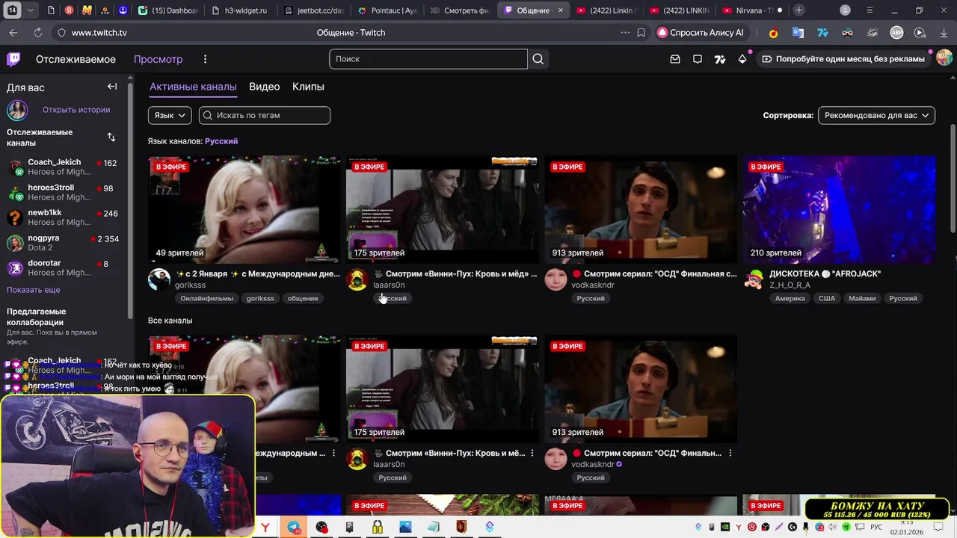The image size is (957, 538).
Task: Open Yandex Browser icon on the taskbar
Action: [265, 527]
